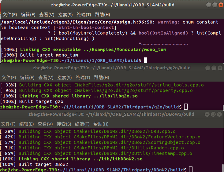Maximize the g2o/build terminal window
Viewport: 224px width, 172px height.
[214, 68]
